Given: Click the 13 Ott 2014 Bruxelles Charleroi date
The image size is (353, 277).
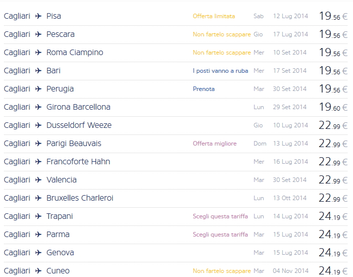Looking at the screenshot, I should click(x=290, y=198).
